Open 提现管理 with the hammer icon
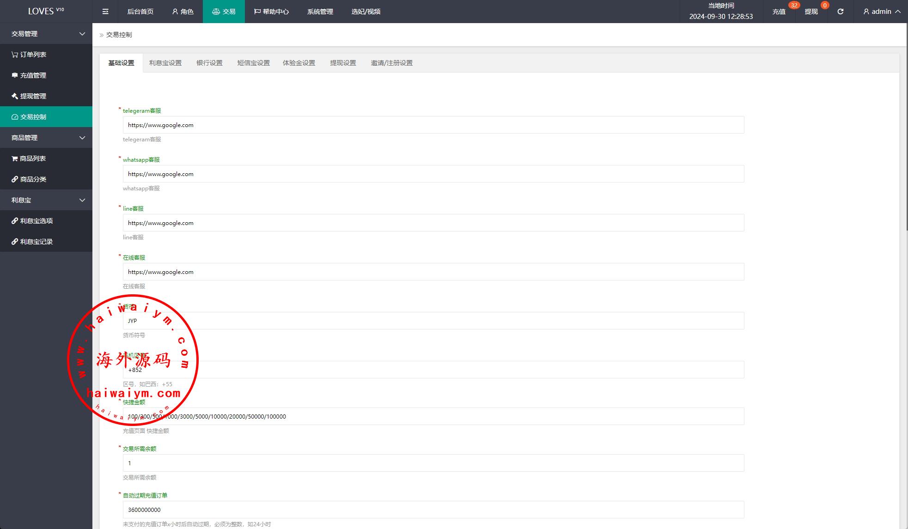The height and width of the screenshot is (529, 908). click(x=32, y=96)
